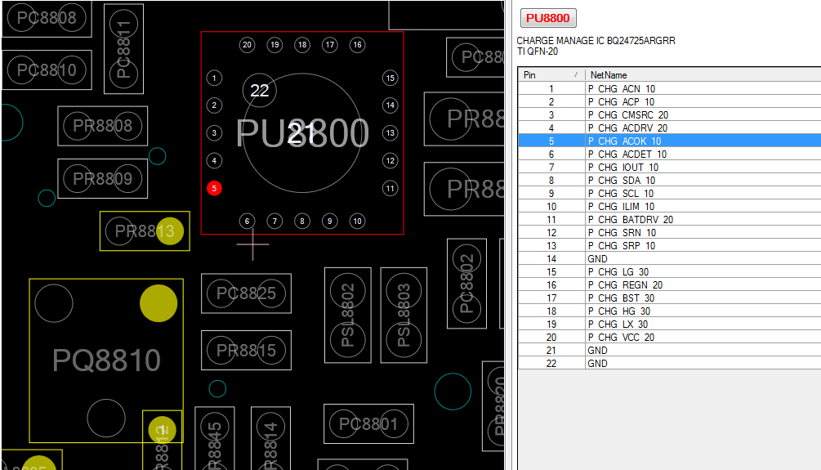Select resistor PR8815 on the board
This screenshot has width=821, height=470.
(x=246, y=350)
